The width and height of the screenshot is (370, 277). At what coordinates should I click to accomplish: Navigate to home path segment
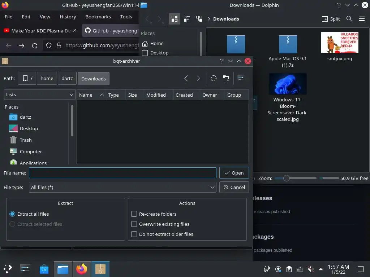[47, 78]
